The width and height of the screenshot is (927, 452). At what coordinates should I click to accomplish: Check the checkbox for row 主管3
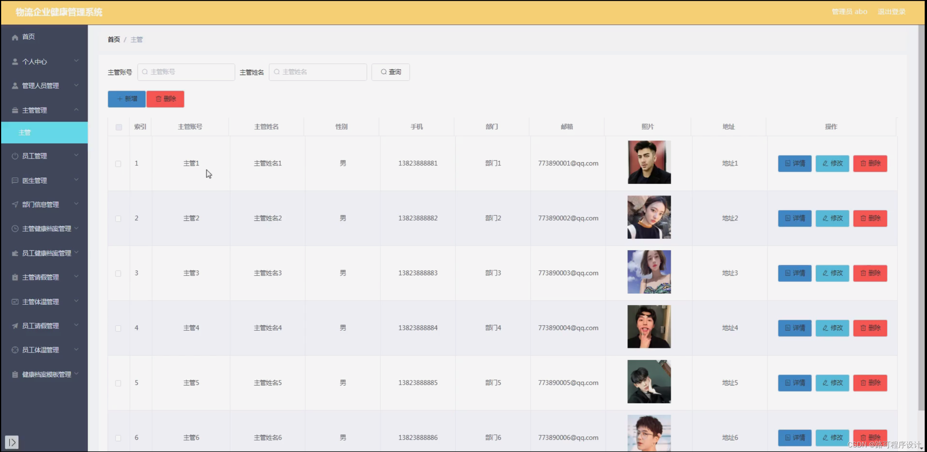(118, 273)
